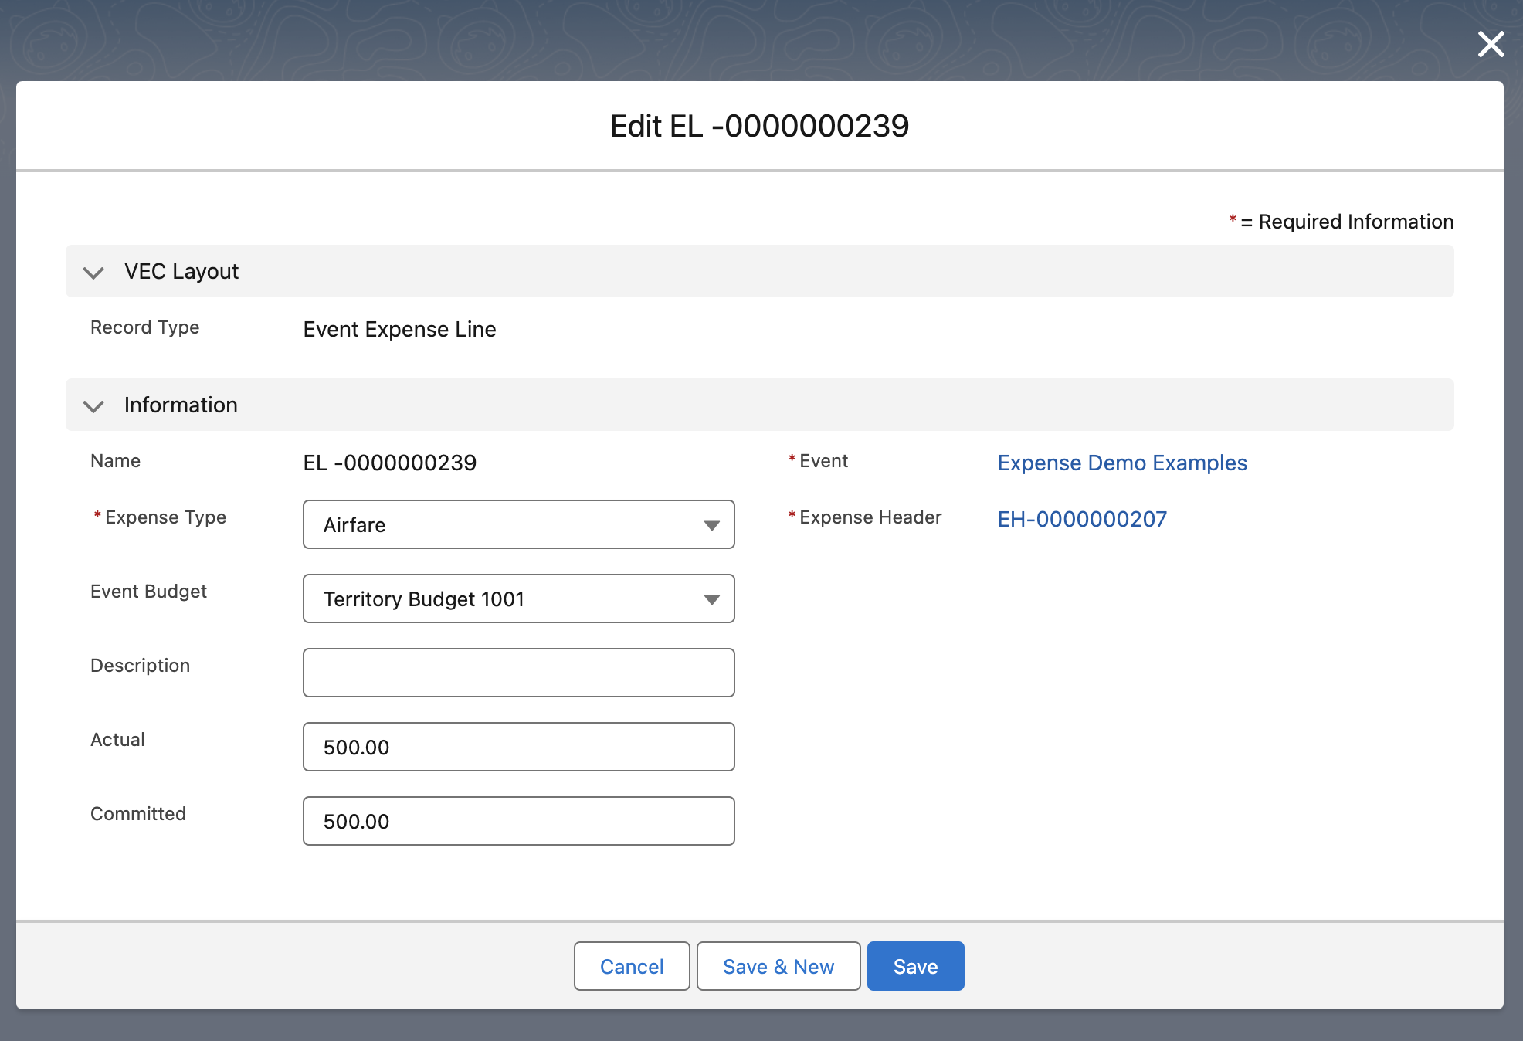Viewport: 1523px width, 1041px height.
Task: Open the Expense Demo Examples event link
Action: (1121, 463)
